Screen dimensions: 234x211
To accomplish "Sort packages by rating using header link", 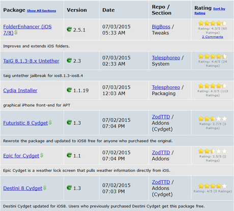I will click(210, 11).
